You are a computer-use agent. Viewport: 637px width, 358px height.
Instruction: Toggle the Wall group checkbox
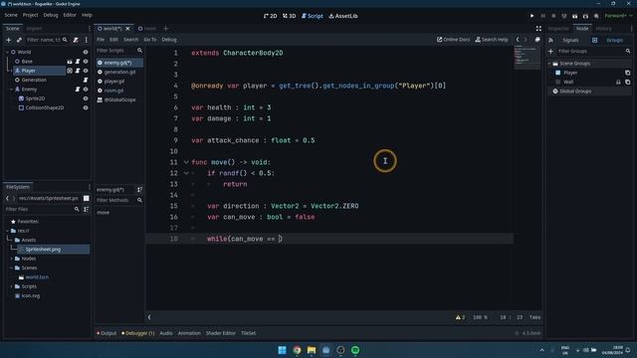pyautogui.click(x=557, y=82)
